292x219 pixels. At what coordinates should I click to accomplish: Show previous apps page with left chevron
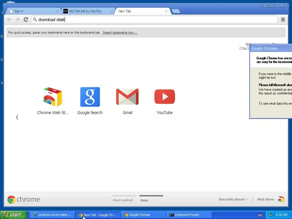click(x=17, y=117)
